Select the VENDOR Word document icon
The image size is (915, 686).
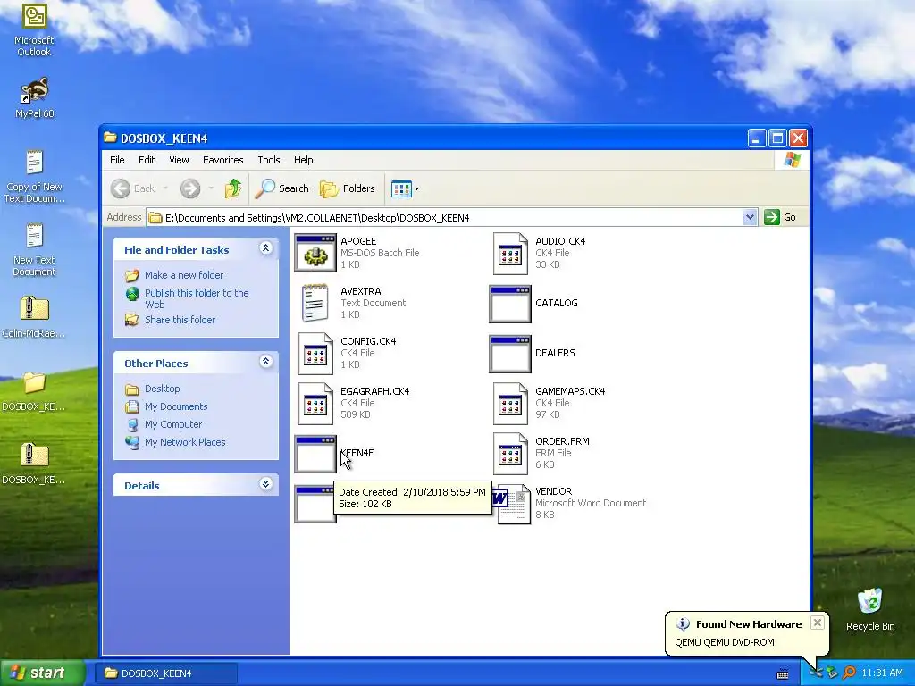coord(511,504)
